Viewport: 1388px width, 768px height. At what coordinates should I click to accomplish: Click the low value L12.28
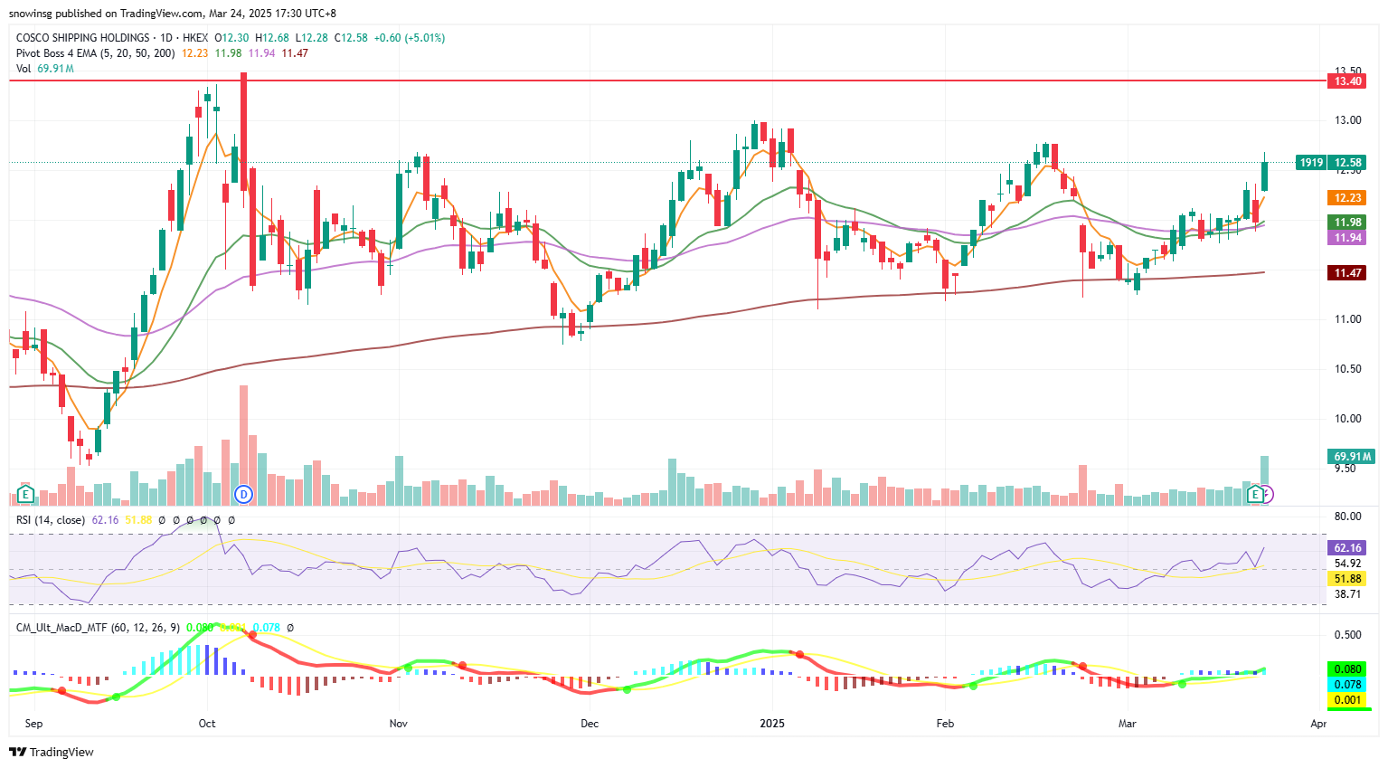[x=312, y=38]
